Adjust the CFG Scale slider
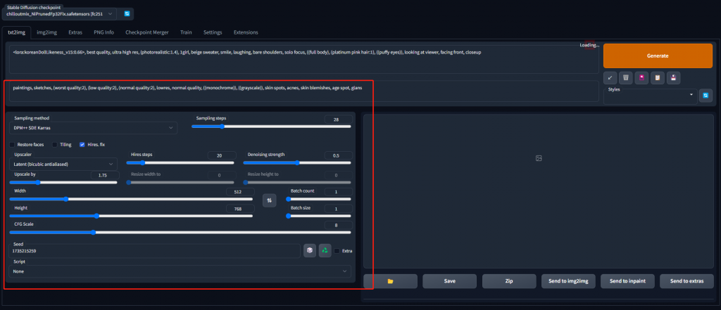The width and height of the screenshot is (721, 310). point(180,233)
